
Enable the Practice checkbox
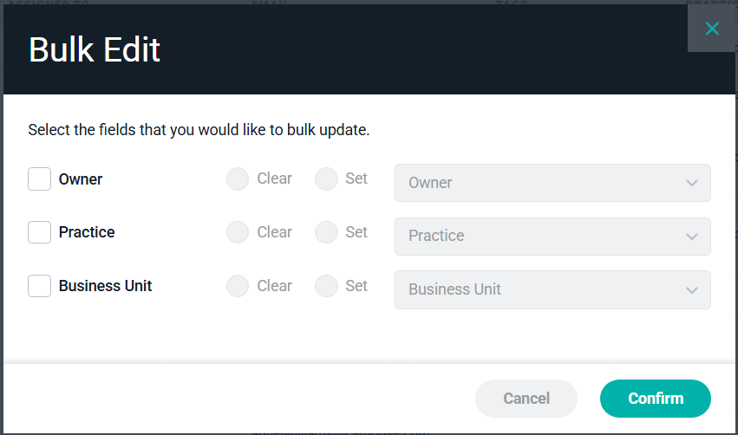40,232
